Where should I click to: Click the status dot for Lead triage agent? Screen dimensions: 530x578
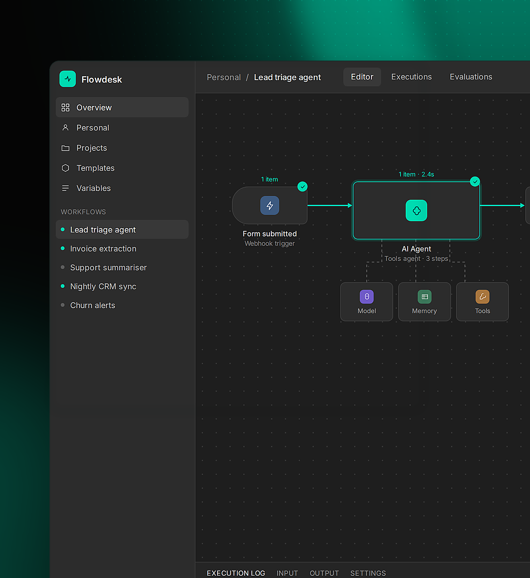(x=63, y=230)
